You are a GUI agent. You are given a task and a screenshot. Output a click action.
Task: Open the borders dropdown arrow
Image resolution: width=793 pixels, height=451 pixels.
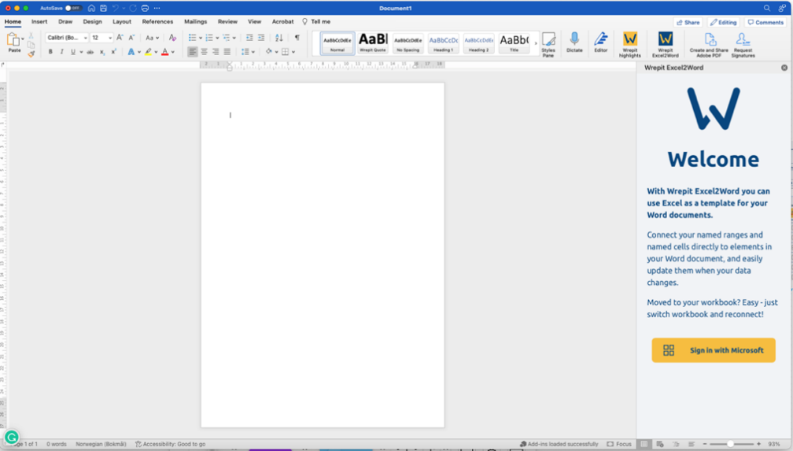[x=293, y=52]
